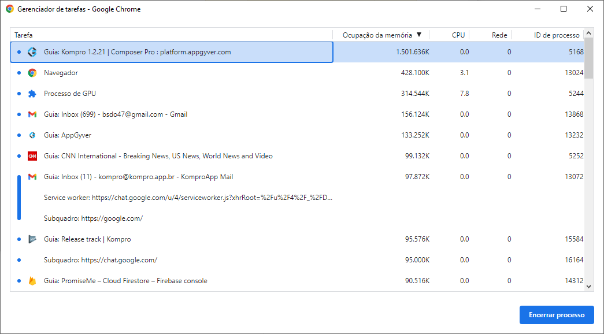Click process ID 16164
Screen dimensions: 604x334
click(574, 260)
